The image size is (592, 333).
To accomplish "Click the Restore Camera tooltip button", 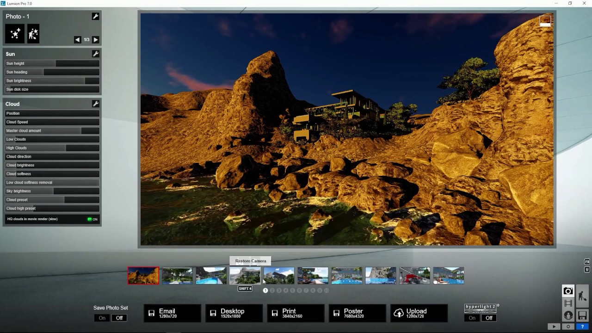I will click(251, 261).
